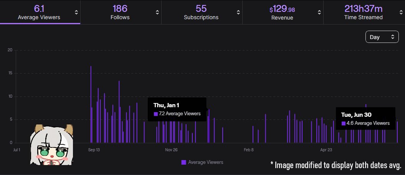Open the Revenue metric selector arrows
Viewport: 405px width, 175px height.
[x=319, y=12]
